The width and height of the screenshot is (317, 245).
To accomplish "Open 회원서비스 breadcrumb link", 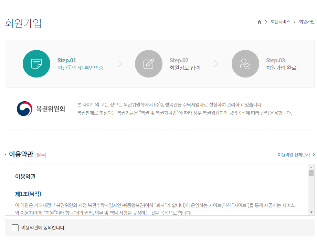I will pos(281,22).
